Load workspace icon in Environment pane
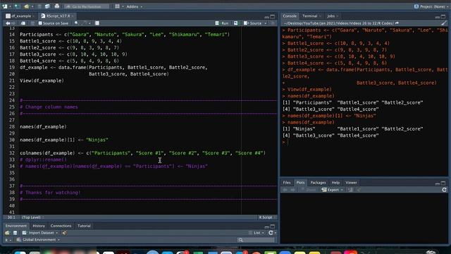This screenshot has height=254, width=451. click(x=7, y=233)
